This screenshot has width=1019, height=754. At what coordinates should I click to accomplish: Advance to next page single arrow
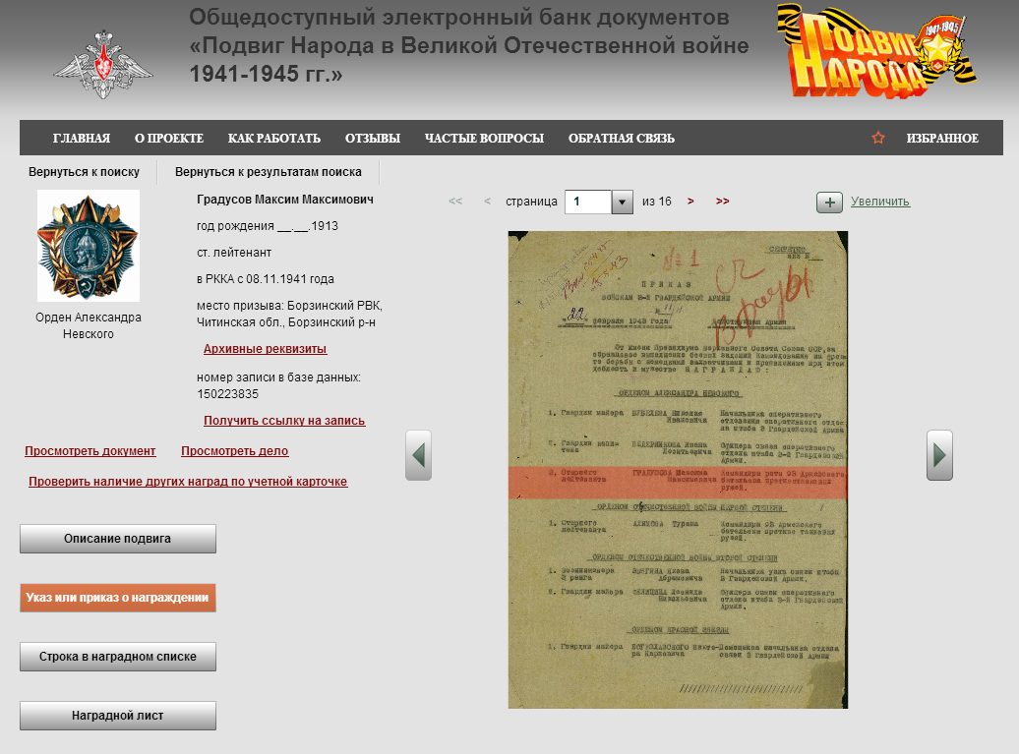(690, 202)
